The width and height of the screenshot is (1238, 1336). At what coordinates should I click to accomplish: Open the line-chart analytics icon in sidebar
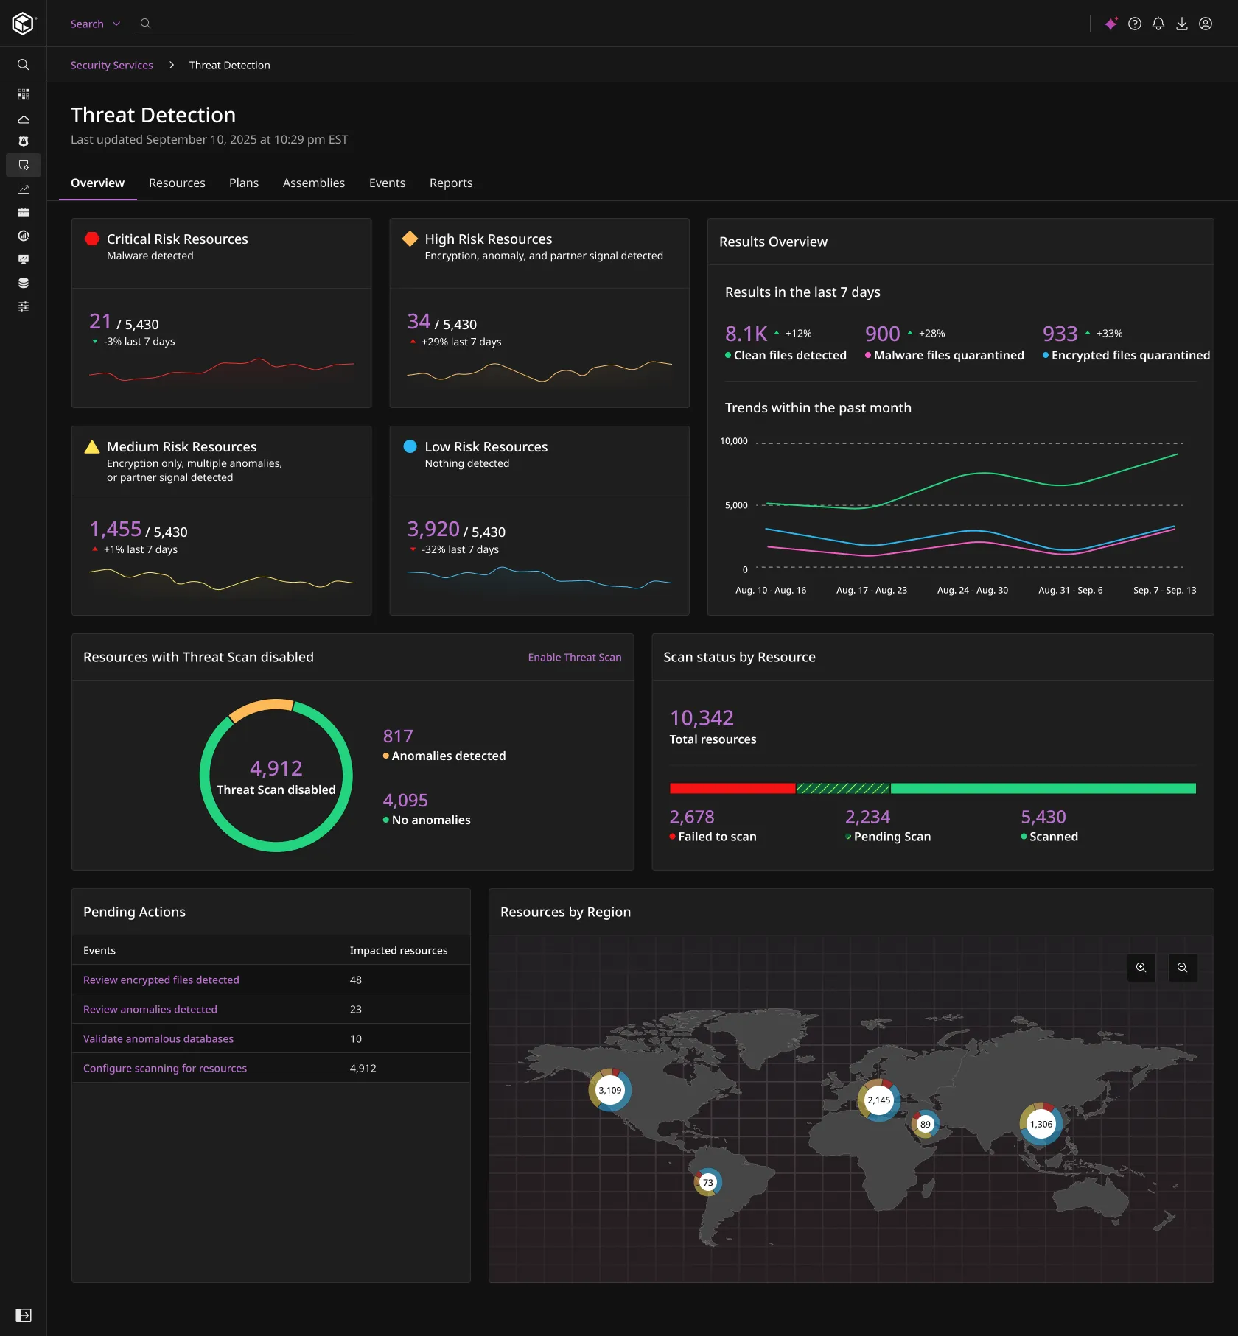click(24, 189)
